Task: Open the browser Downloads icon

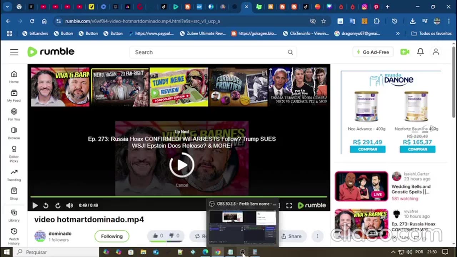Action: (x=413, y=21)
